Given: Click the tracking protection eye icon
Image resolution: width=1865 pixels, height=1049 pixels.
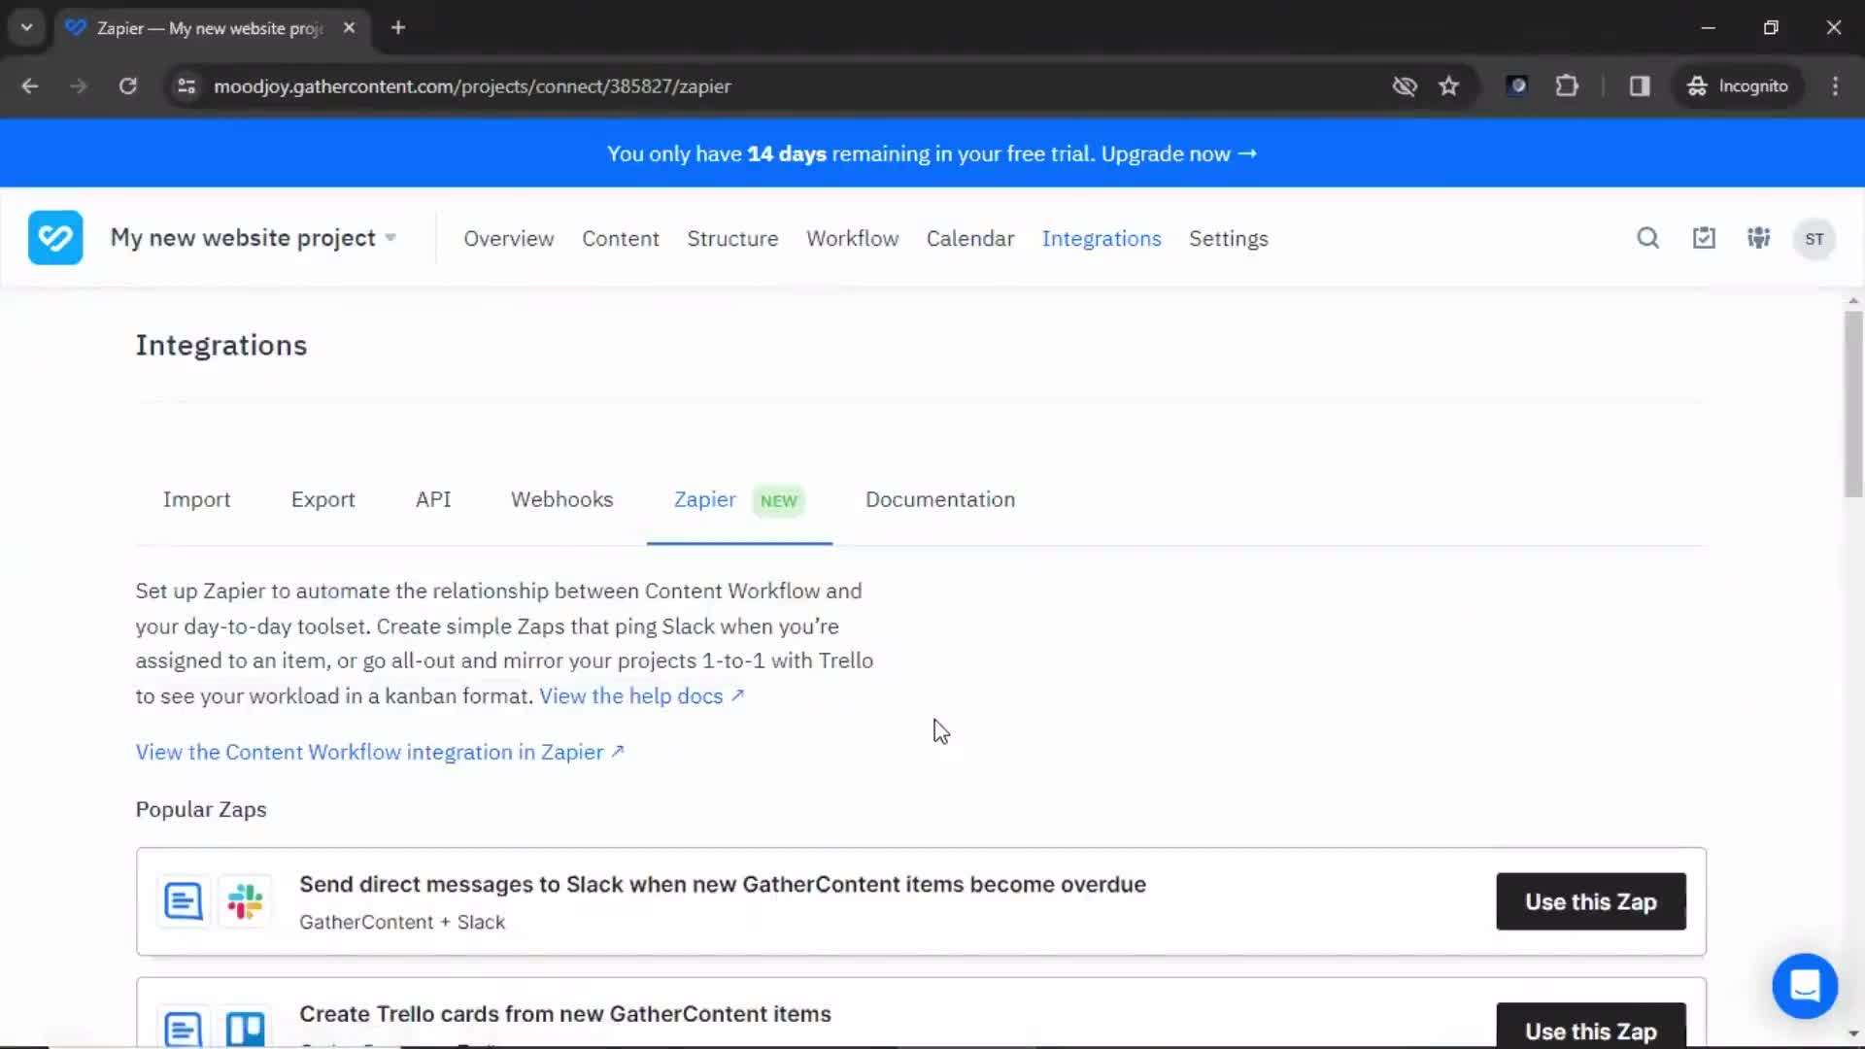Looking at the screenshot, I should click(1404, 86).
